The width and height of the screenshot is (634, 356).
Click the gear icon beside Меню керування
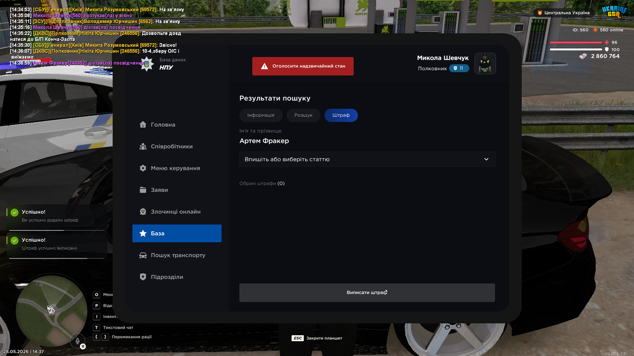[x=143, y=168]
